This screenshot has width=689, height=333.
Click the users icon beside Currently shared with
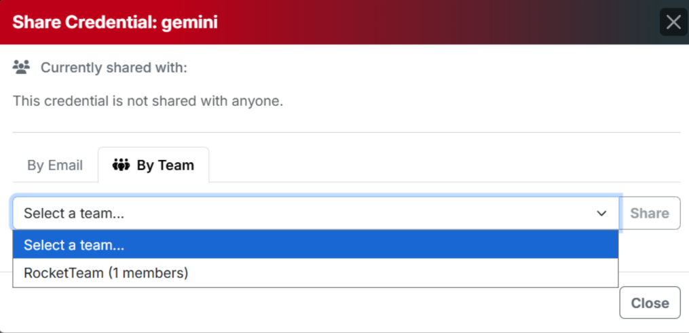(22, 67)
